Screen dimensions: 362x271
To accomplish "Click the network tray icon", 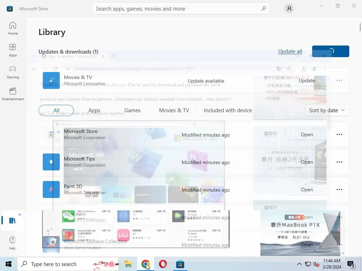I will point(308,264).
